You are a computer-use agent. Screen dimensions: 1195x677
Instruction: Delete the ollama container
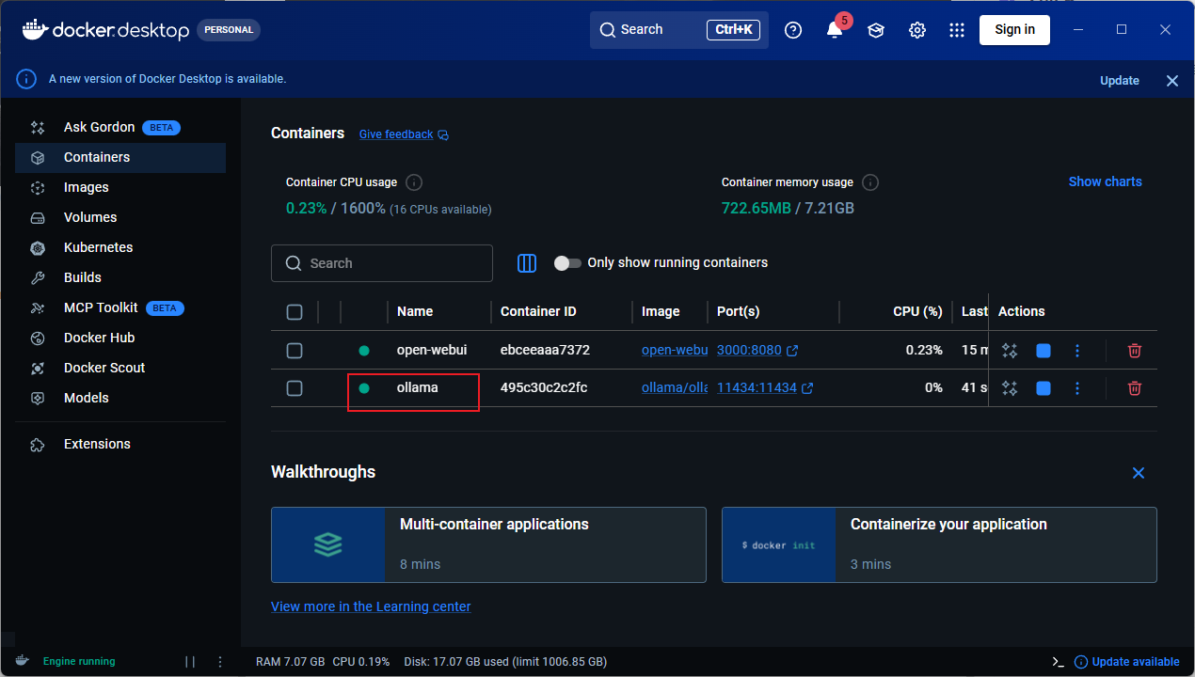click(1135, 388)
